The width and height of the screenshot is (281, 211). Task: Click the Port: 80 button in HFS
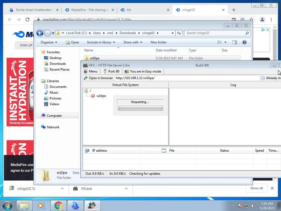point(111,71)
